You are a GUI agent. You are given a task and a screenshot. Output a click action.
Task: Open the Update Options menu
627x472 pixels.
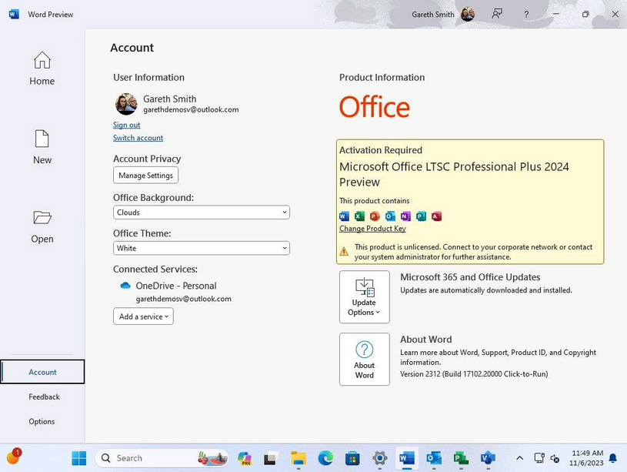click(x=365, y=296)
